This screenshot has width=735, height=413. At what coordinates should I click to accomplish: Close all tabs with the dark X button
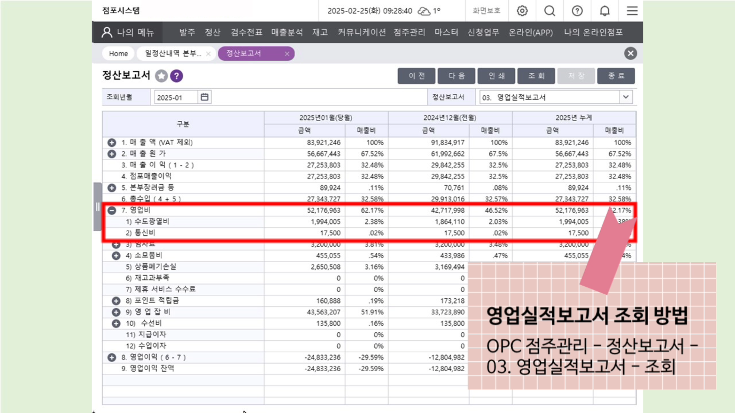(630, 53)
